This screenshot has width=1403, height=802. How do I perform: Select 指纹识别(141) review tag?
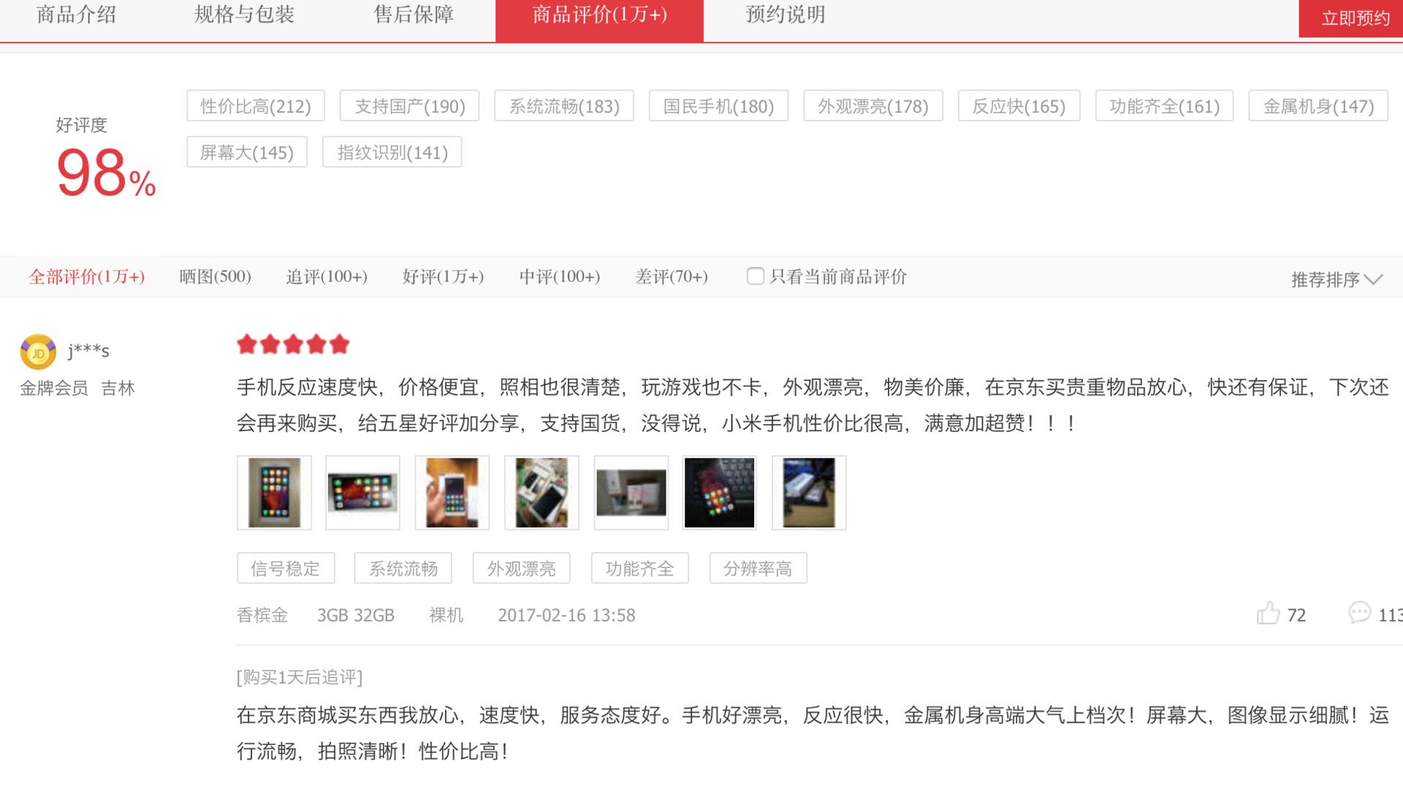click(392, 152)
